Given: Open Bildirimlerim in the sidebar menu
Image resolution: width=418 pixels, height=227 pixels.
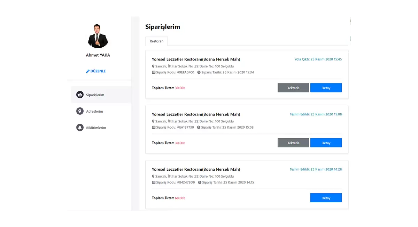Looking at the screenshot, I should [96, 128].
